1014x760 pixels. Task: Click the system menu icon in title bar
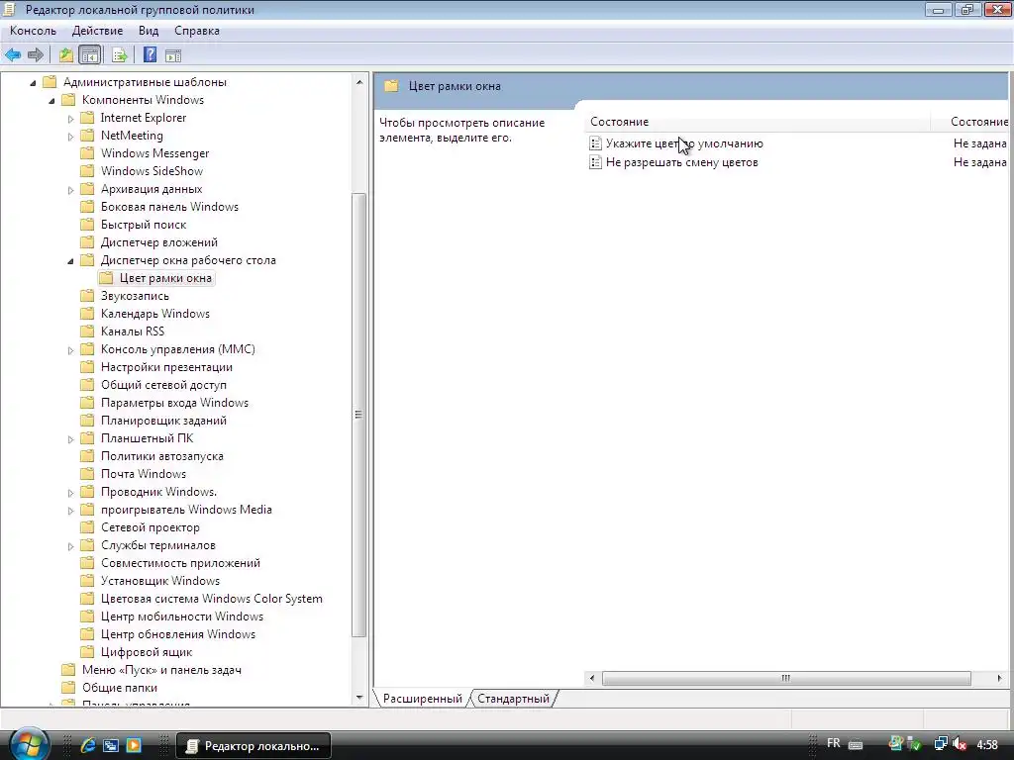9,10
